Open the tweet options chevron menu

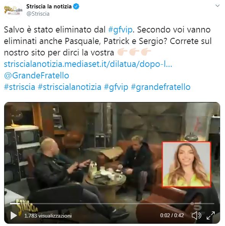[217, 6]
